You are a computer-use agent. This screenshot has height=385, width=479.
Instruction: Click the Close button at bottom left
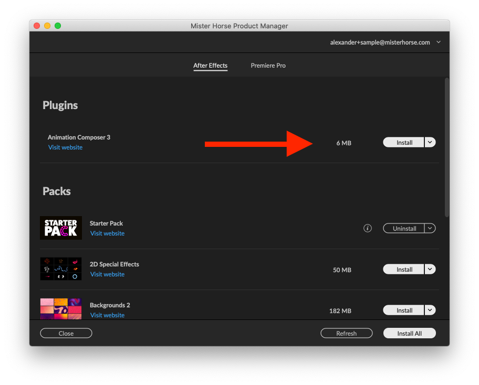[66, 333]
